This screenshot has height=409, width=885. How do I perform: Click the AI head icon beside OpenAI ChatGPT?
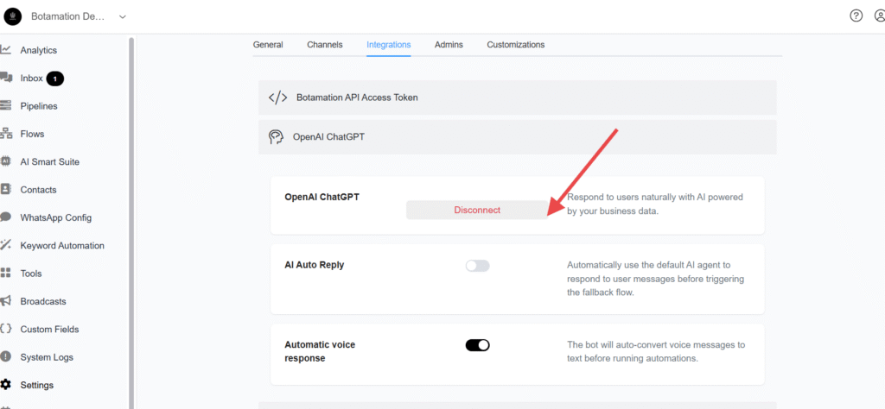pos(276,137)
